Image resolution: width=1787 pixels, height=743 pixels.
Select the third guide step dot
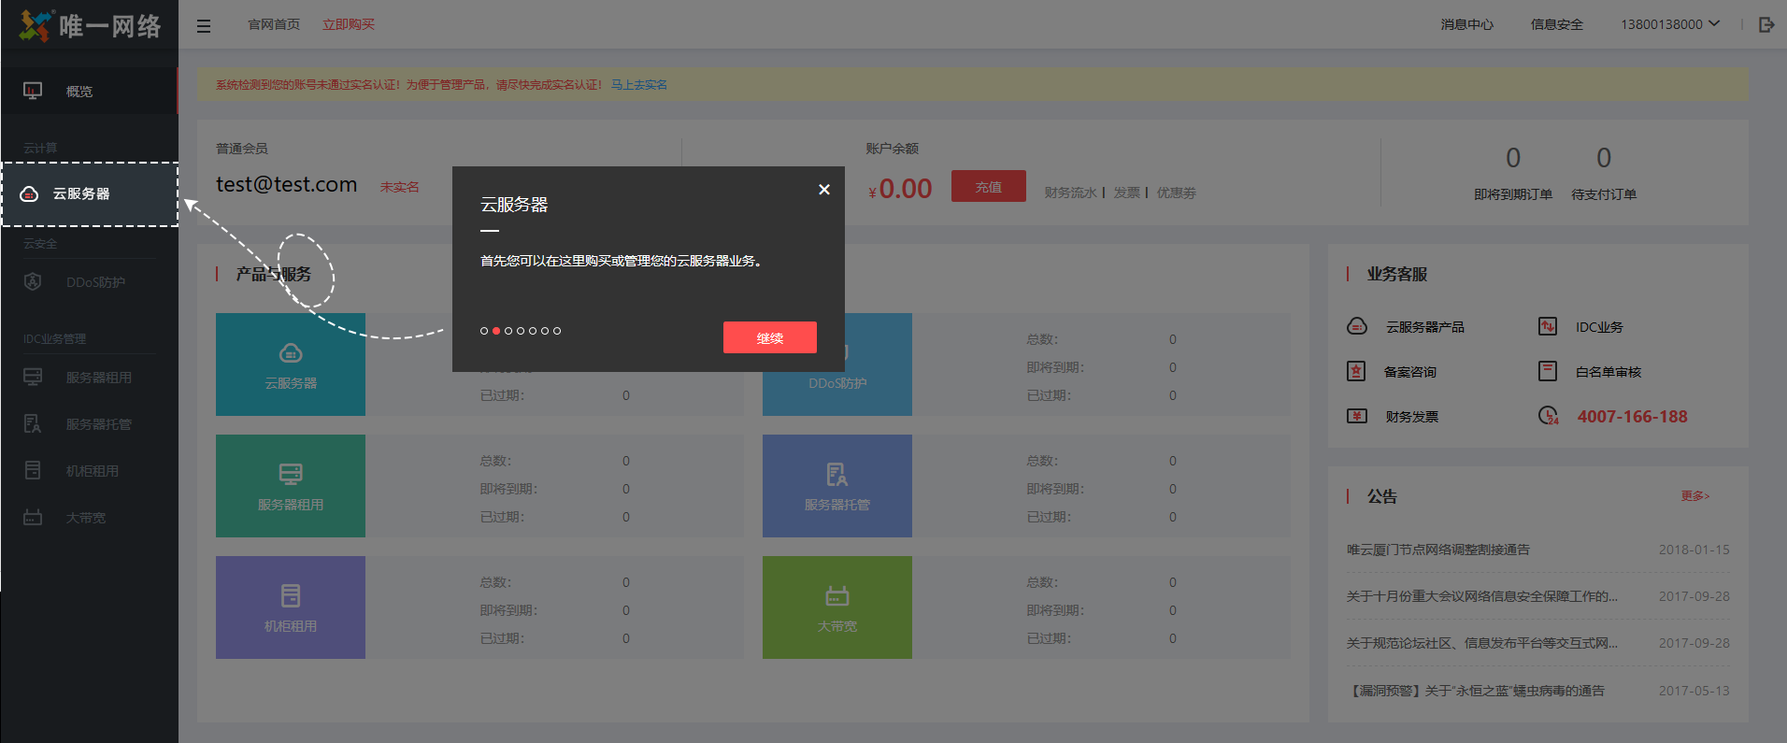point(508,331)
